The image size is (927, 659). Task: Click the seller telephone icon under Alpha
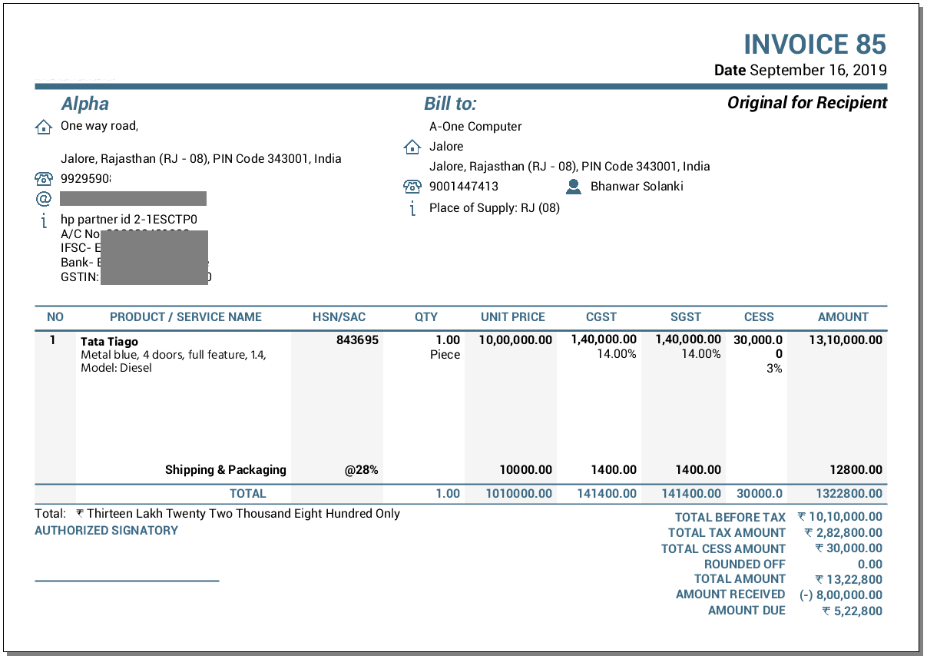[44, 179]
